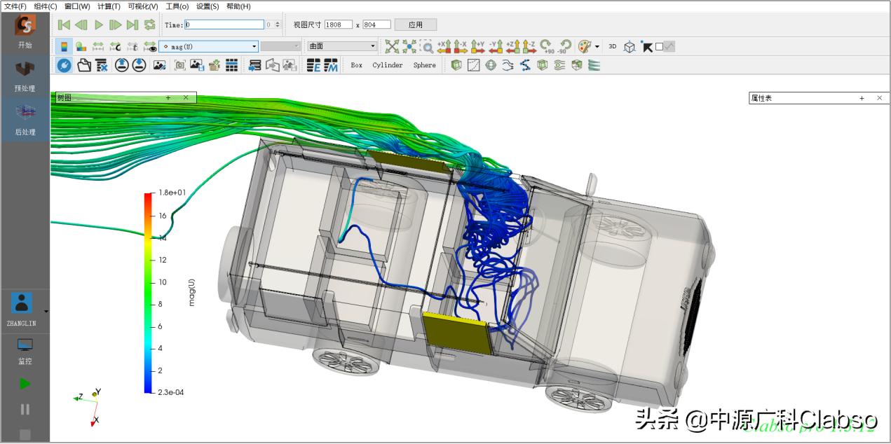Screen dimensions: 891x444
Task: Set view direction to +Z
Action: [x=512, y=46]
